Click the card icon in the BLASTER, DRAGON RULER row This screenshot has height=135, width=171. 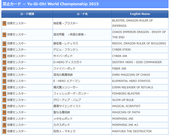coord(4,24)
